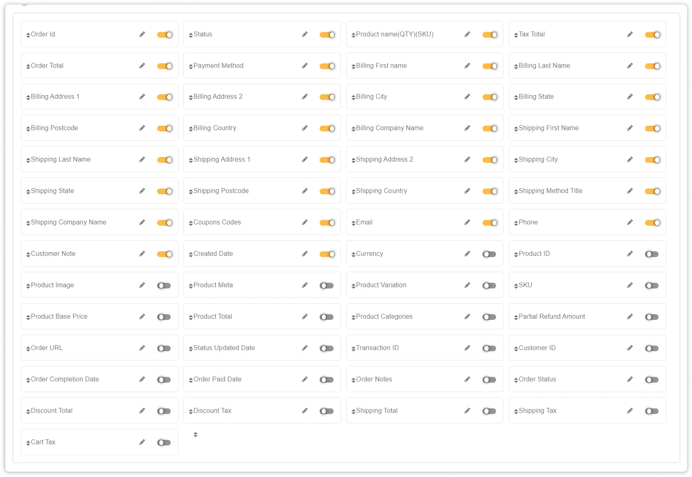The image size is (692, 477).
Task: Click the sort arrows next to Phone
Action: pyautogui.click(x=516, y=223)
